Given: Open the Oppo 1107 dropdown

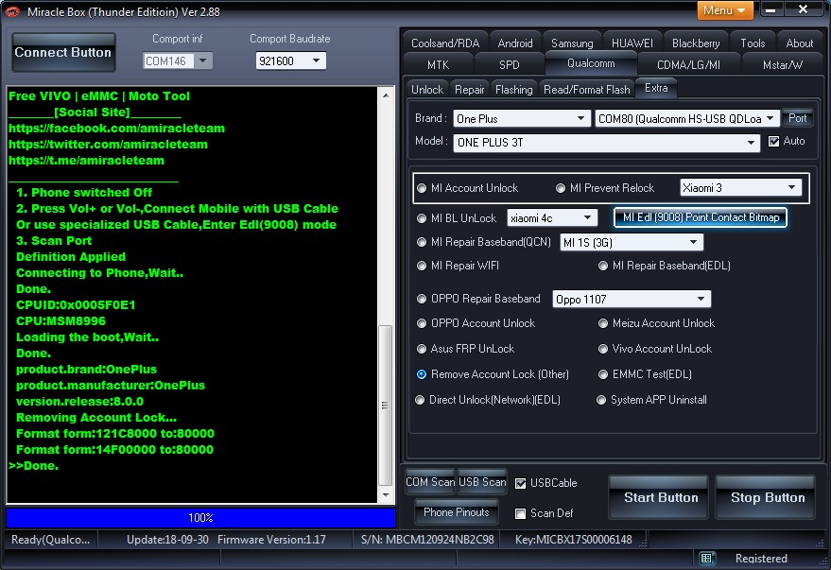Looking at the screenshot, I should click(x=632, y=300).
